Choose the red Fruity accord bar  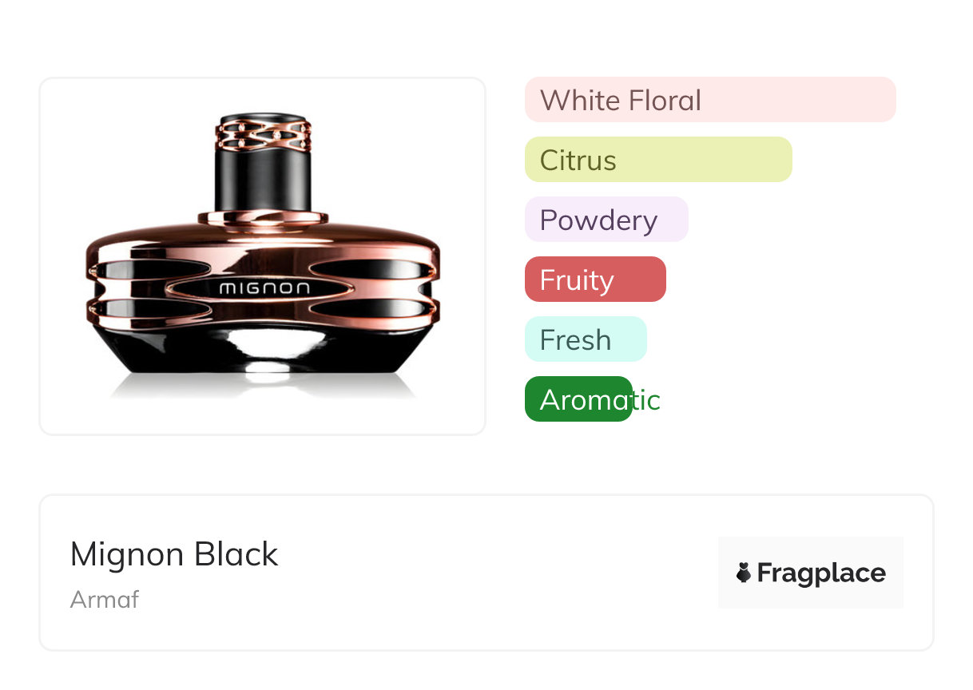tap(594, 280)
